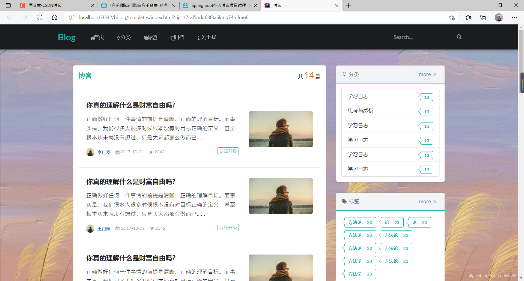
Task: Expand more tags via 标签 more link
Action: pos(428,201)
